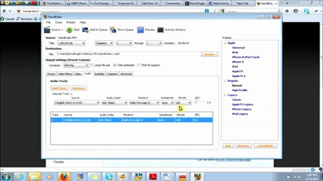Open the end chapter dropdown after 'through'
Image resolution: width=323 pixels, height=181 pixels.
pos(154,43)
